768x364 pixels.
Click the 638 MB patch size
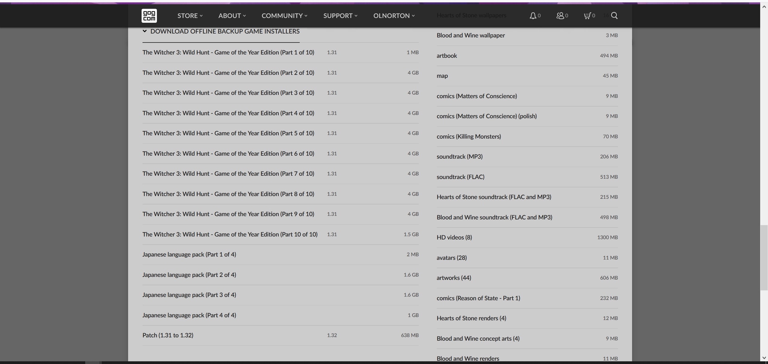pyautogui.click(x=410, y=335)
